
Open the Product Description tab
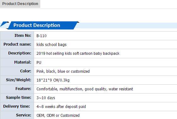[x=20, y=4]
